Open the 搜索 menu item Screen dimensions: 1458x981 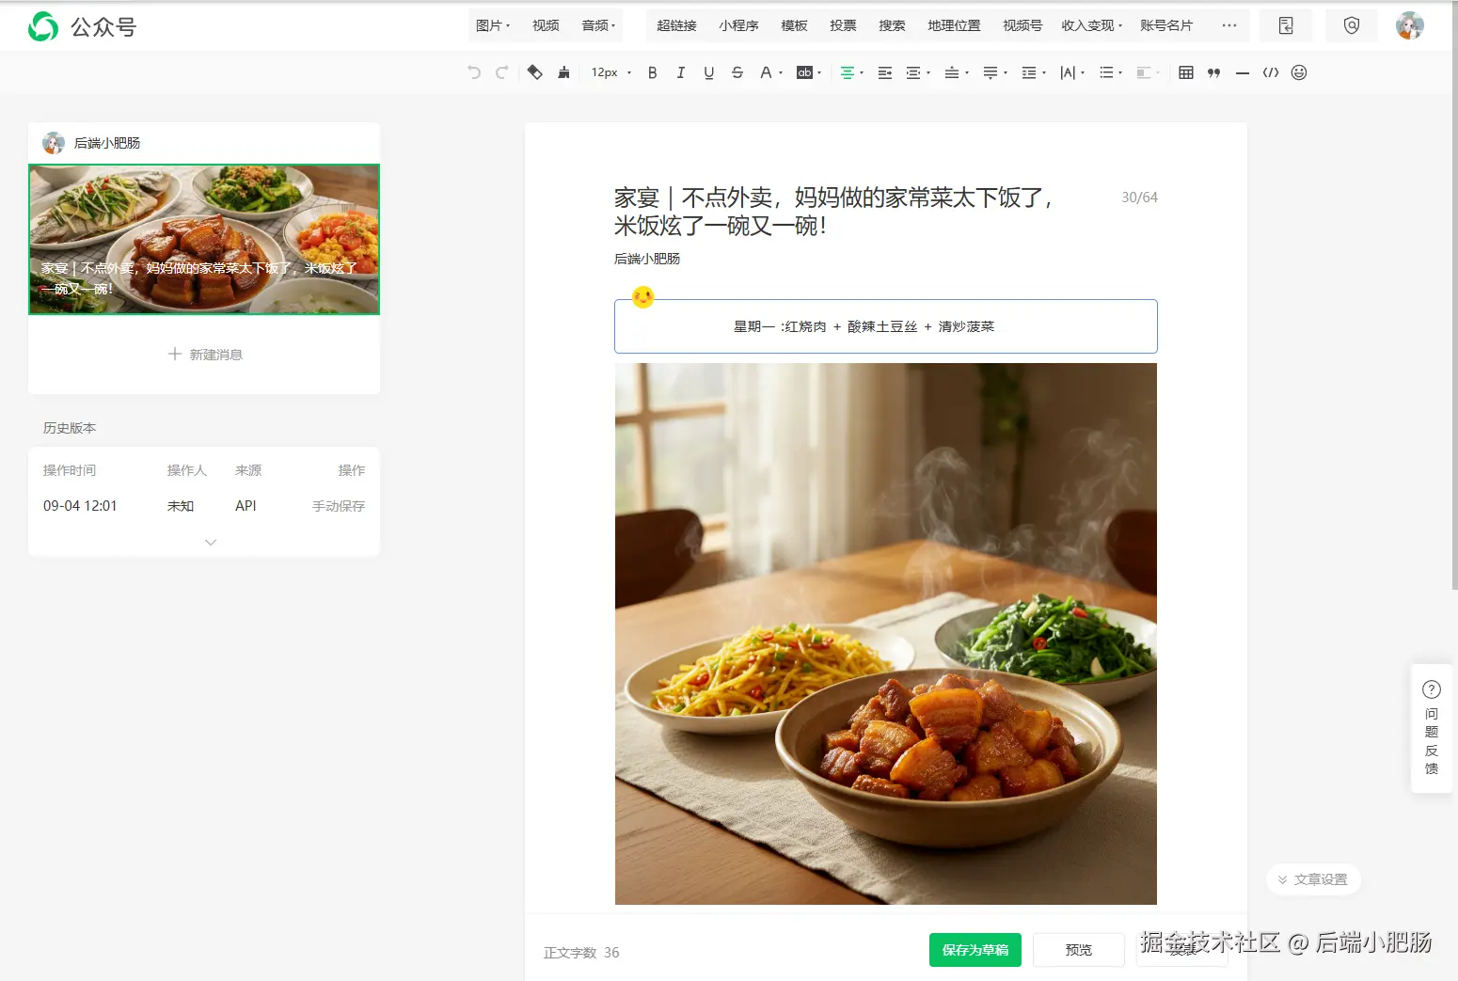click(x=892, y=25)
